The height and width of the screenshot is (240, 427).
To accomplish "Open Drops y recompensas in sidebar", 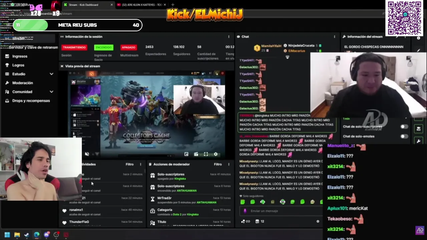I will pos(31,101).
